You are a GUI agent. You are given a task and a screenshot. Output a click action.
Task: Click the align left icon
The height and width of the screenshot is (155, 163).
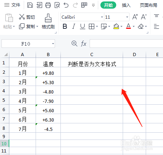point(157,26)
